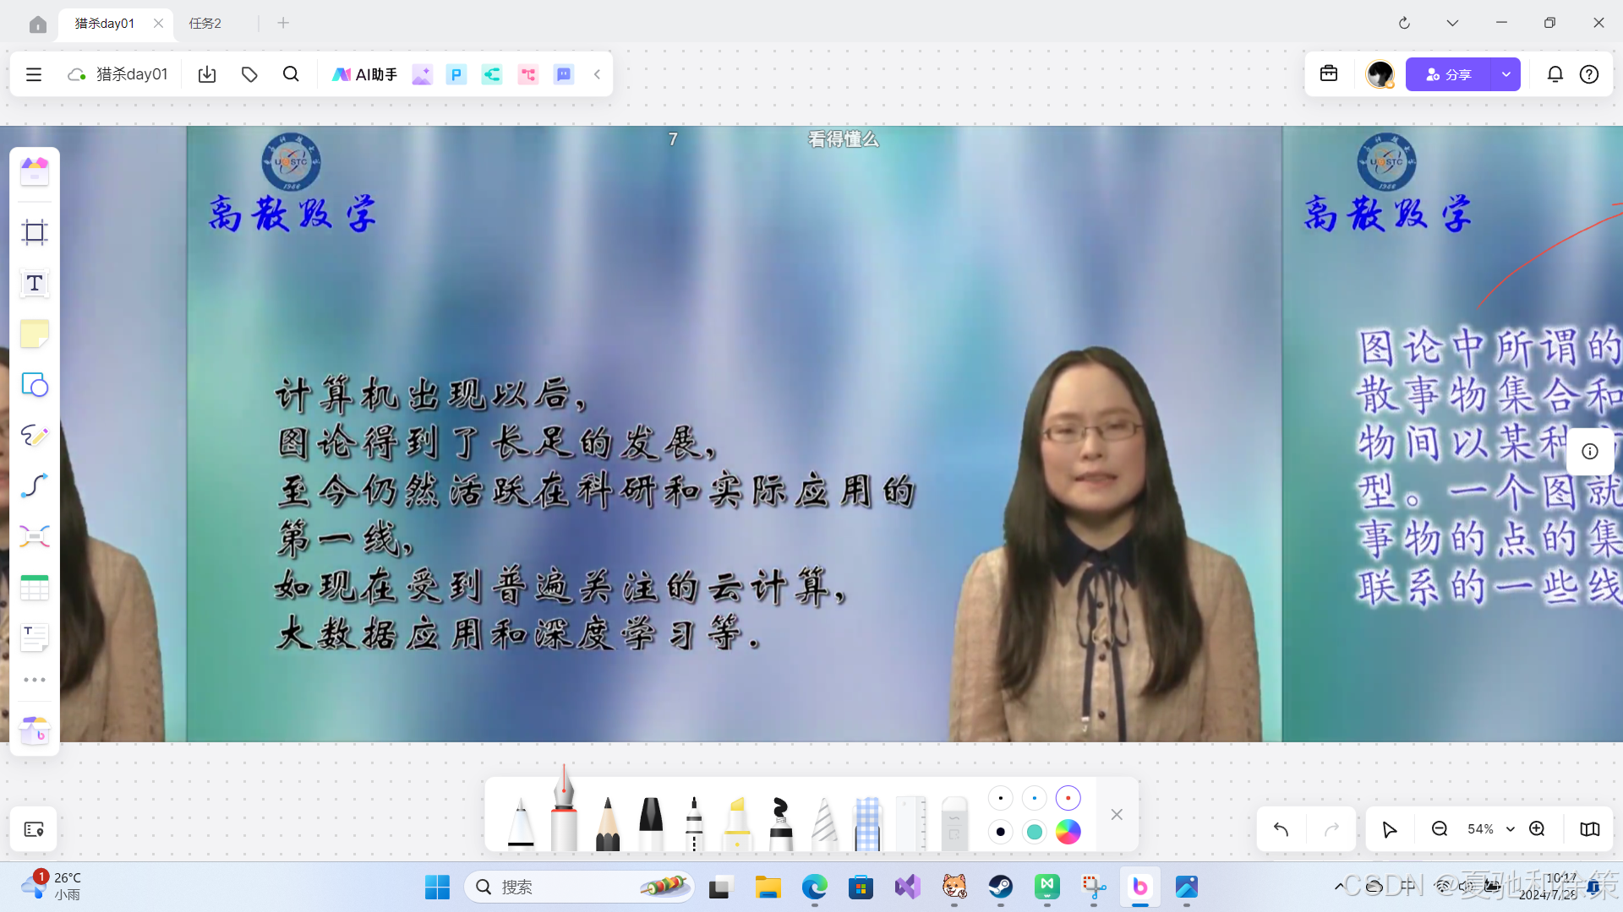Select the frame tool in sidebar

click(35, 232)
